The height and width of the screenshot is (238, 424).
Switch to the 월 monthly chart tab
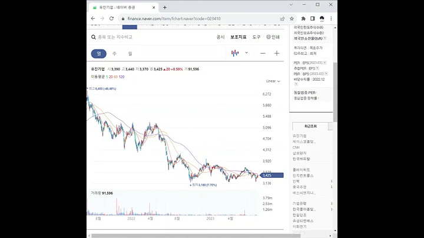pos(130,54)
